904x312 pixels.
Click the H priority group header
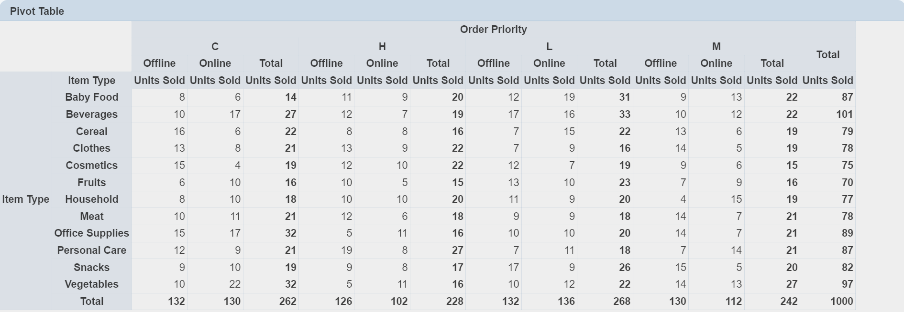point(382,47)
